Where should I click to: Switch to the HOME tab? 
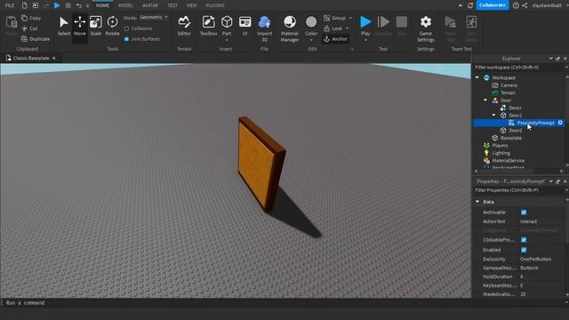[x=102, y=5]
